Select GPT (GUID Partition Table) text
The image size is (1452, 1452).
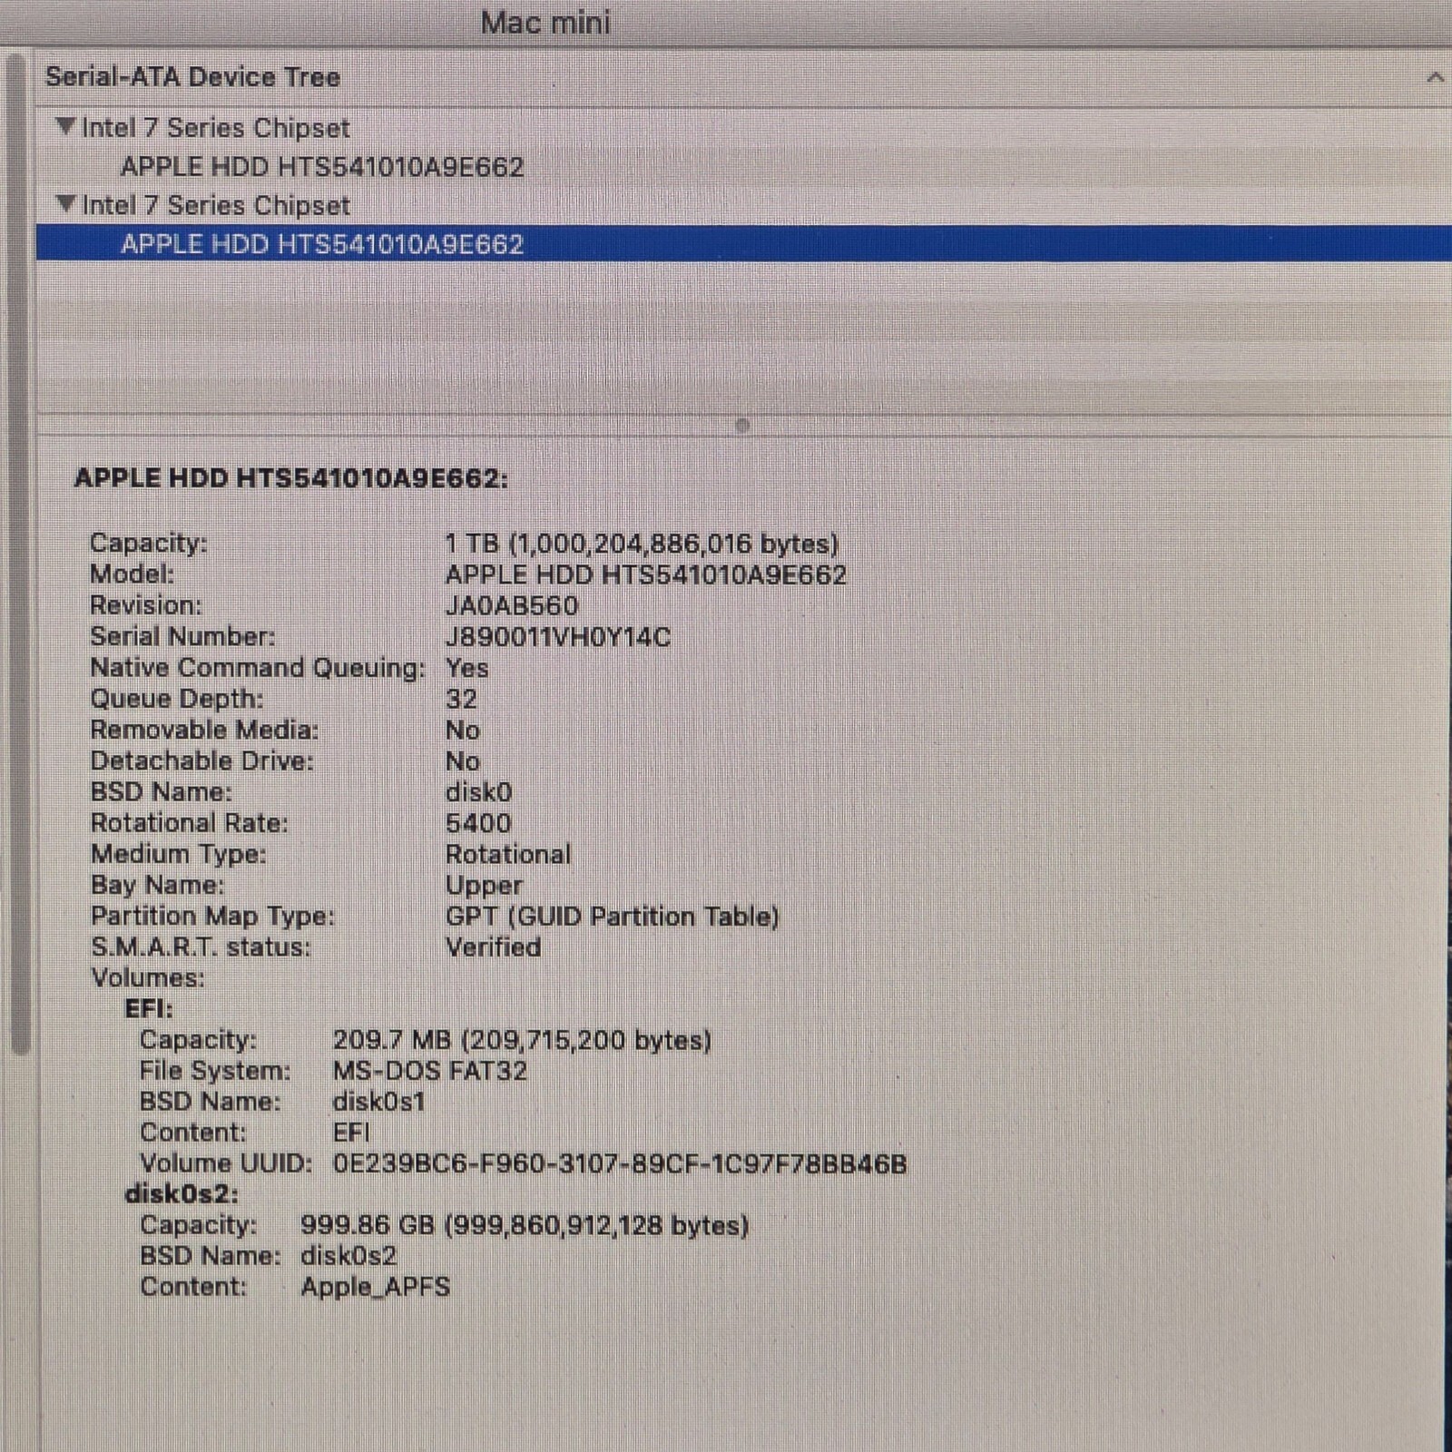pyautogui.click(x=612, y=916)
